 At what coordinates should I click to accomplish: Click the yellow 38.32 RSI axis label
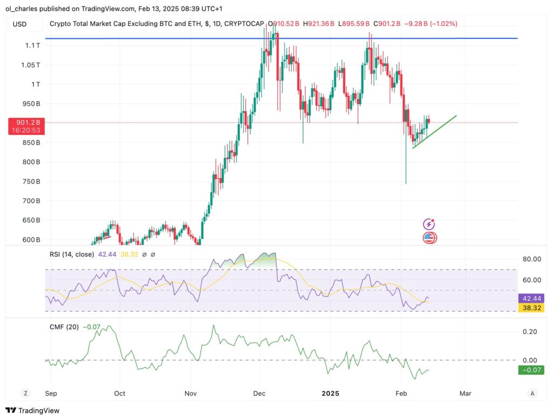530,307
